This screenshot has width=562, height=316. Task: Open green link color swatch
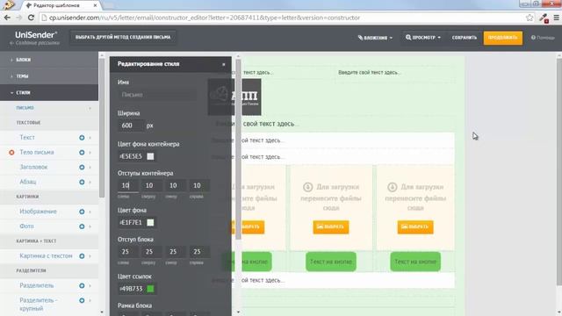[x=150, y=289]
